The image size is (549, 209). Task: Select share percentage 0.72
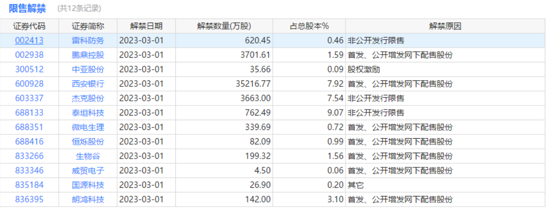pyautogui.click(x=335, y=127)
